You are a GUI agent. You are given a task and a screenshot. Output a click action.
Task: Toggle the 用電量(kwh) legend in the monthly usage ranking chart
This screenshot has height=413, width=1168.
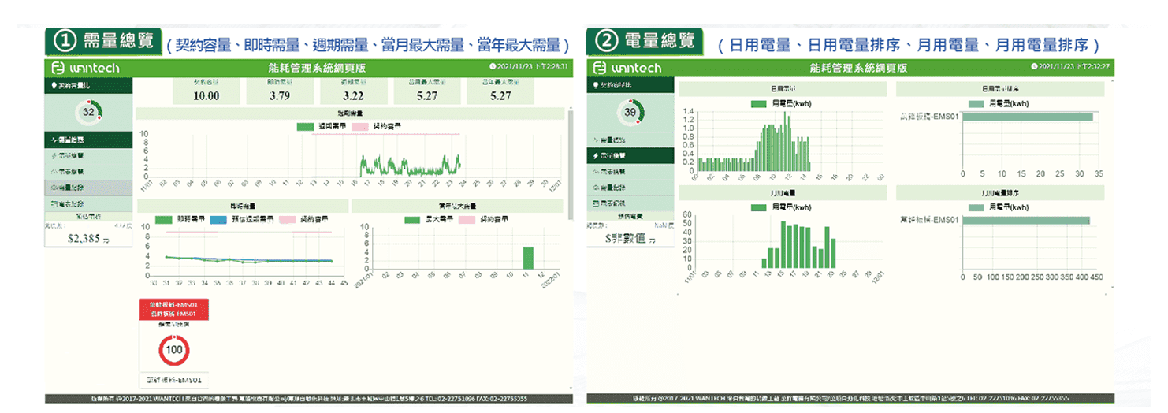999,207
